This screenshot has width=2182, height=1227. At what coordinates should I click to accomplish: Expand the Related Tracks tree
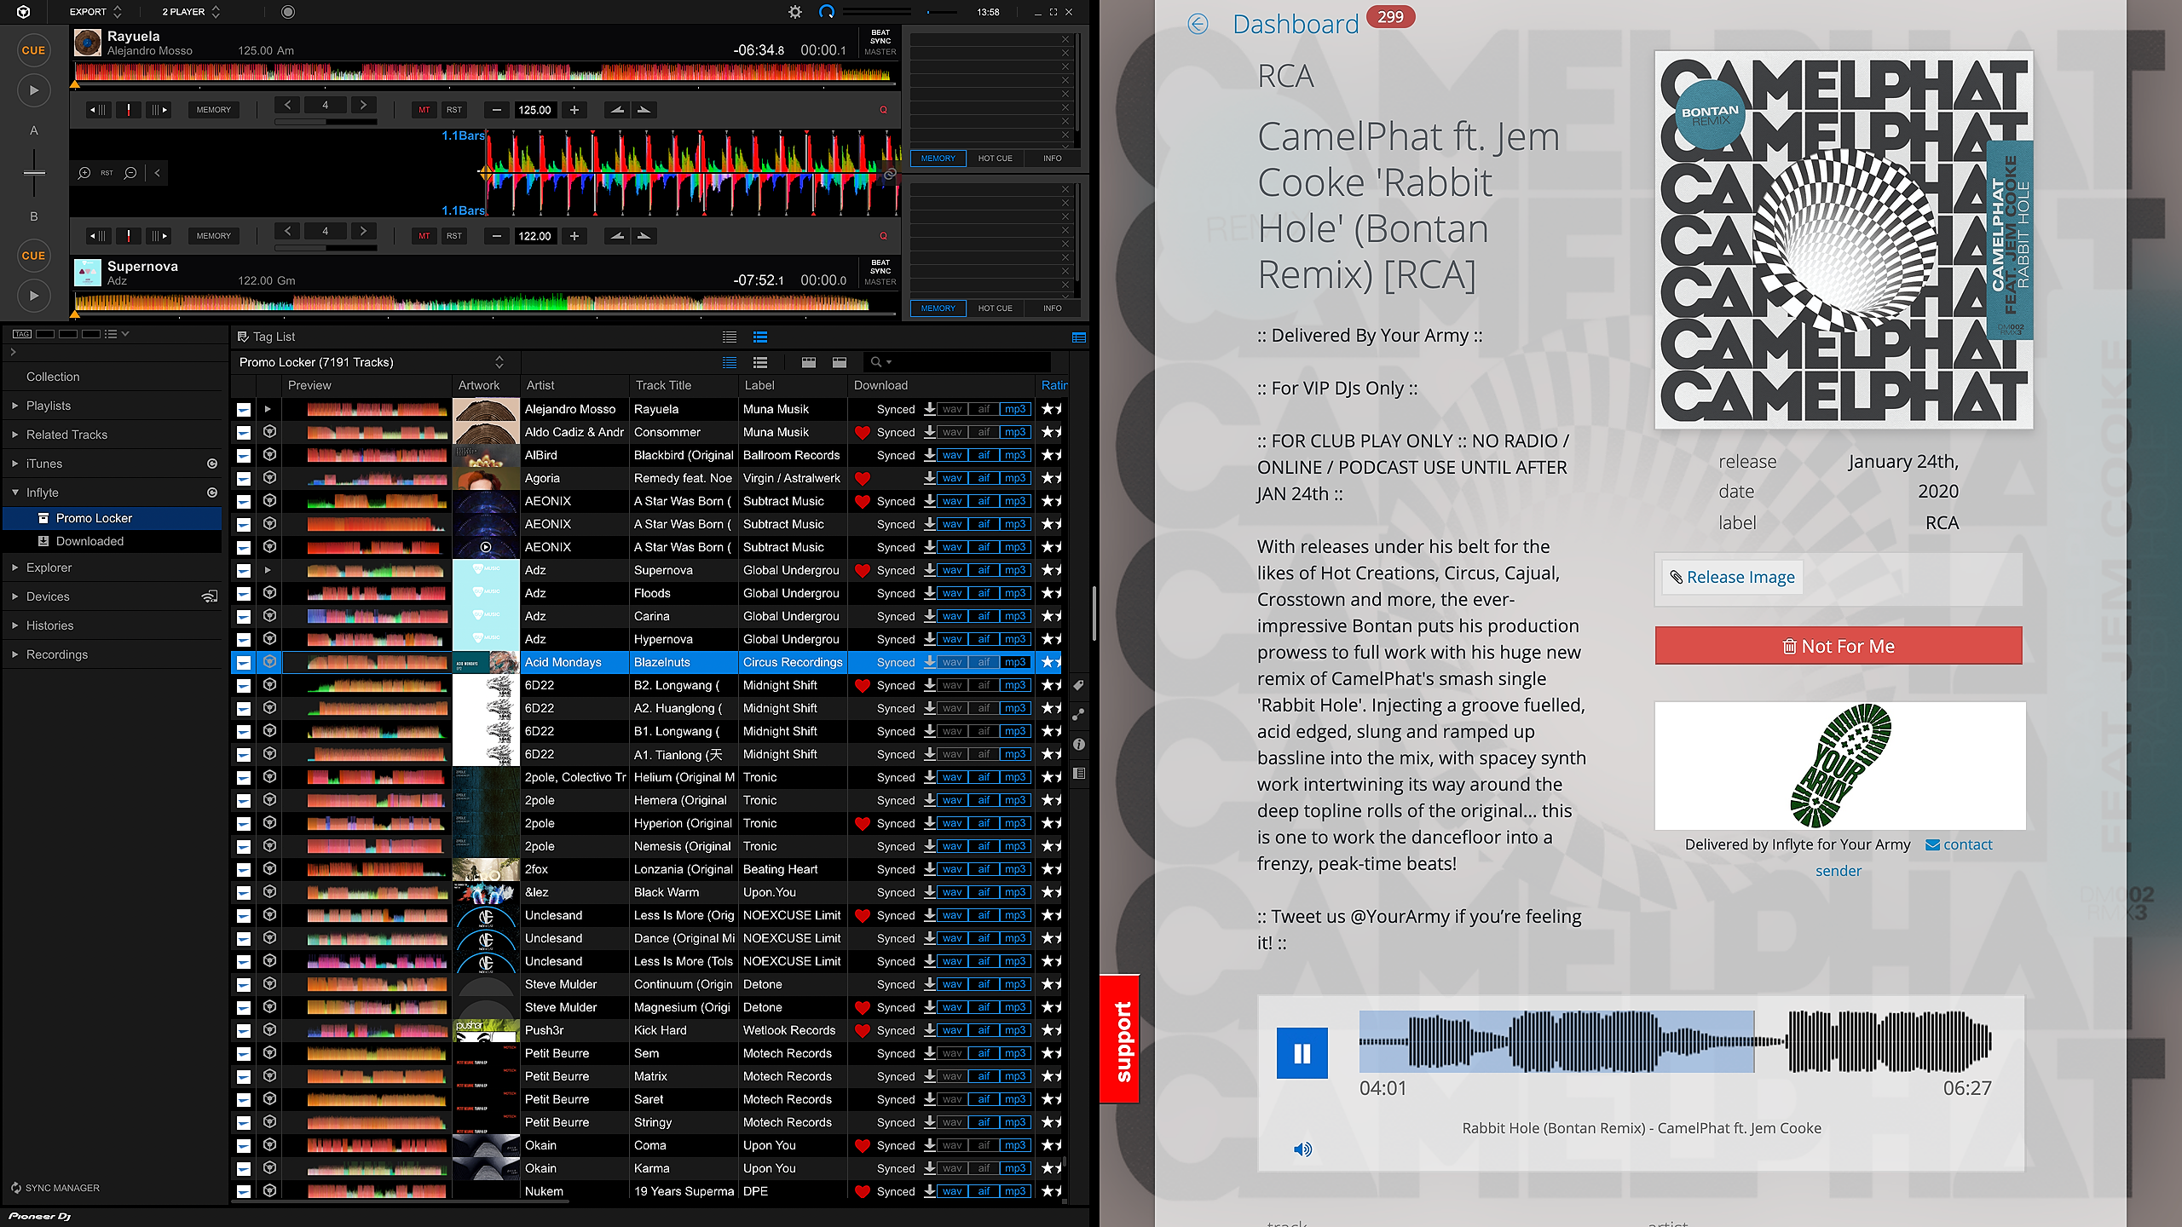point(14,435)
